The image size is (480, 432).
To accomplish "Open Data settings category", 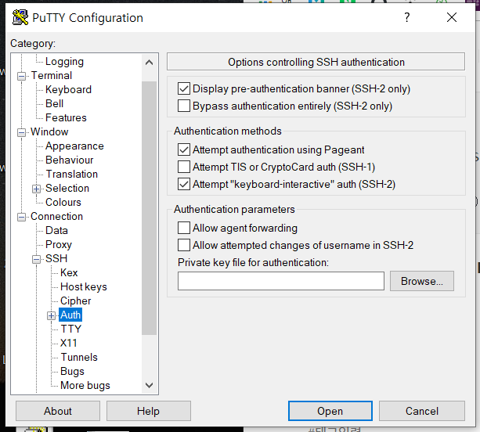I will coord(56,230).
